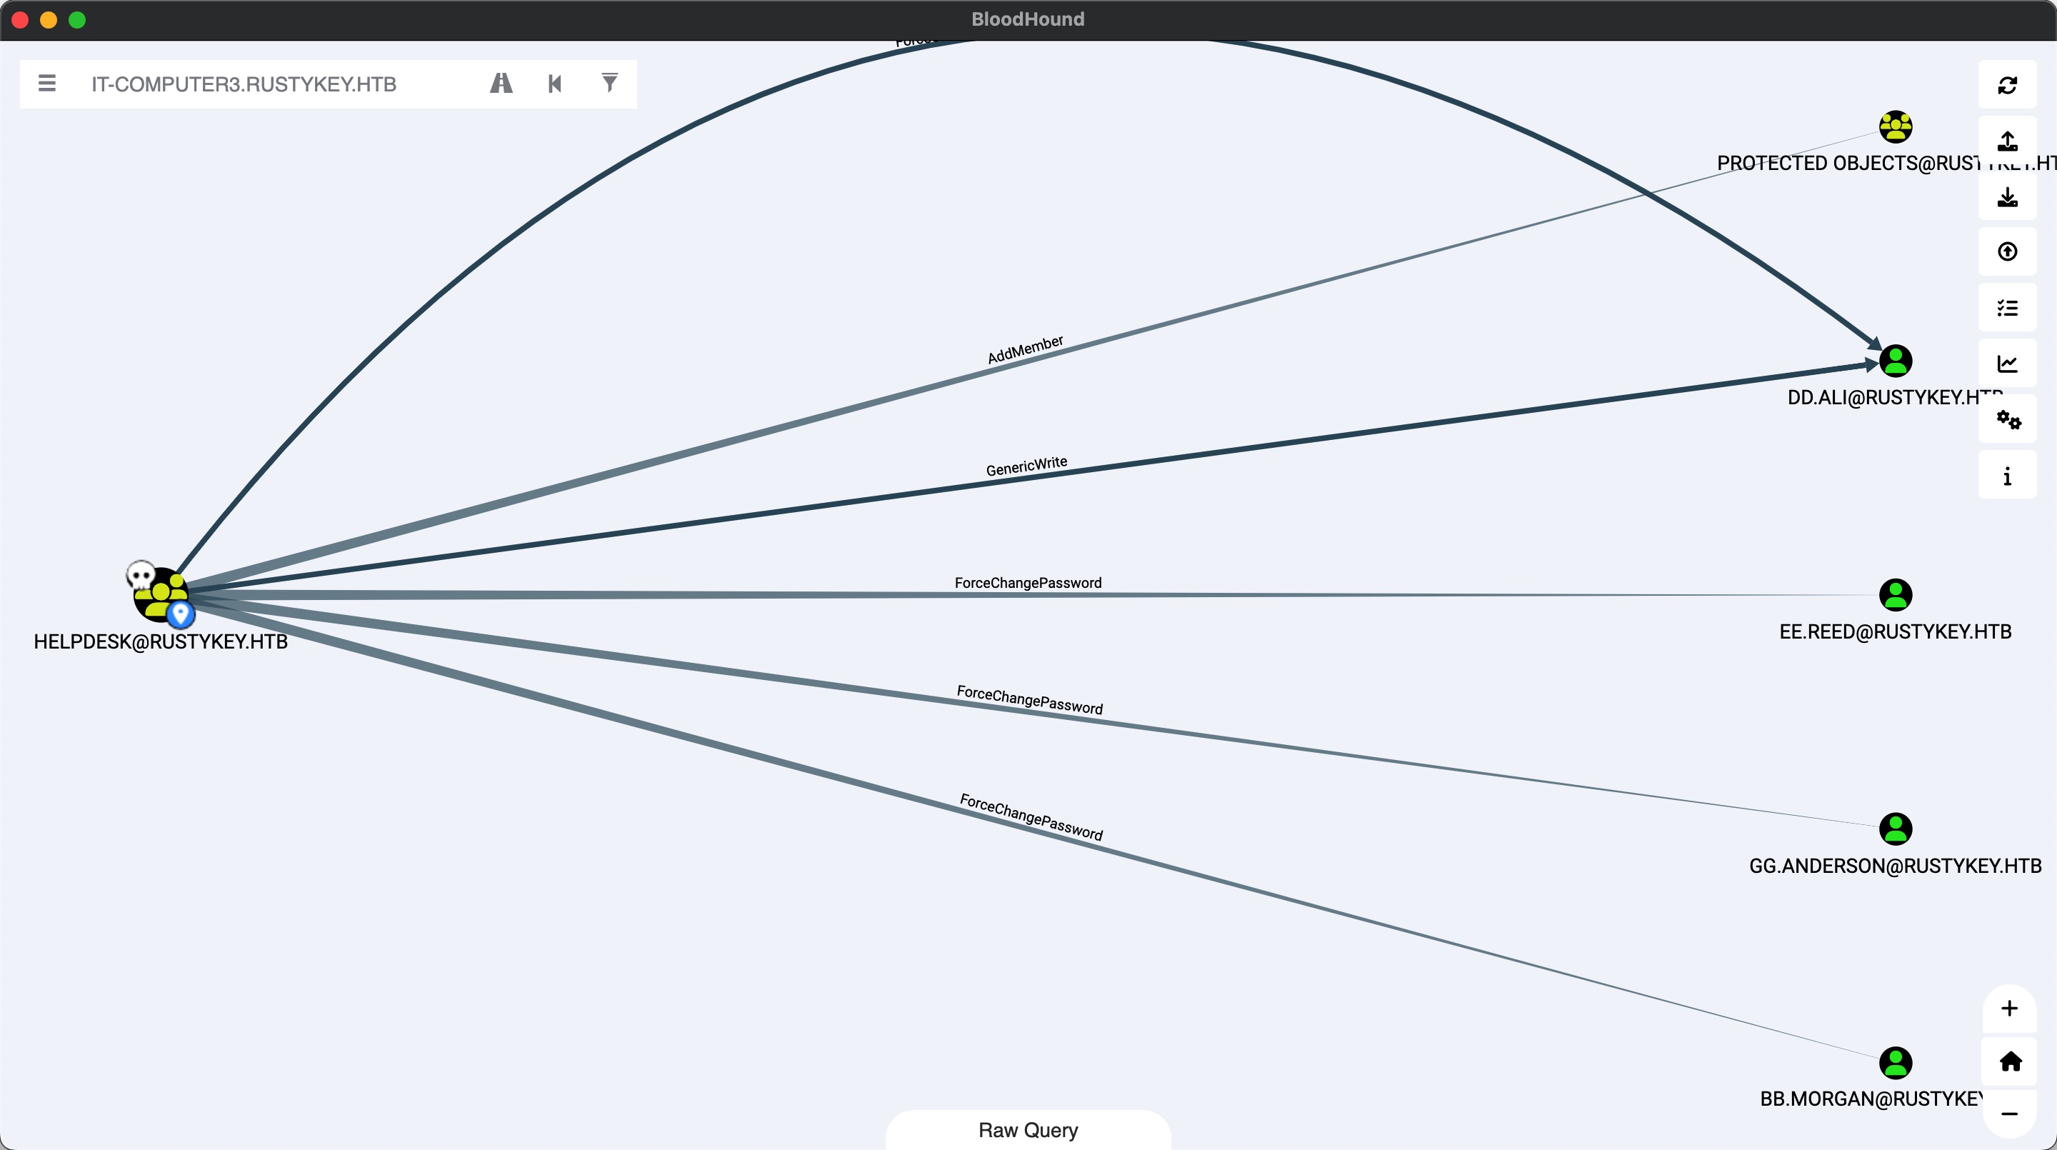Click the upload data arrow-circle icon
The height and width of the screenshot is (1150, 2057).
(x=2007, y=251)
